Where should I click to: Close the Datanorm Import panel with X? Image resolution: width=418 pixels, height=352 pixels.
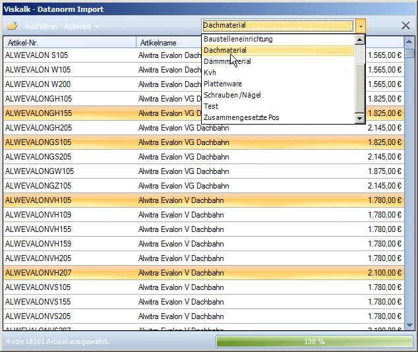[406, 26]
